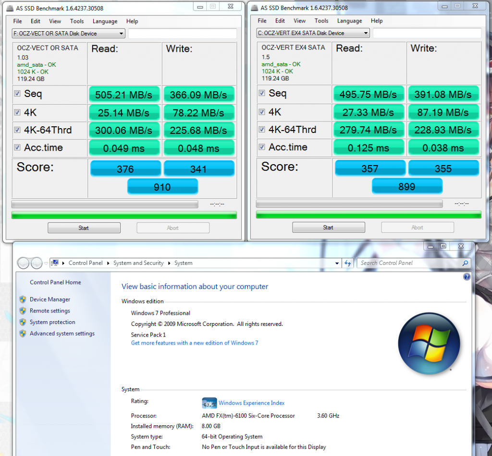Open the Language menu in right AS SSD window

[349, 21]
